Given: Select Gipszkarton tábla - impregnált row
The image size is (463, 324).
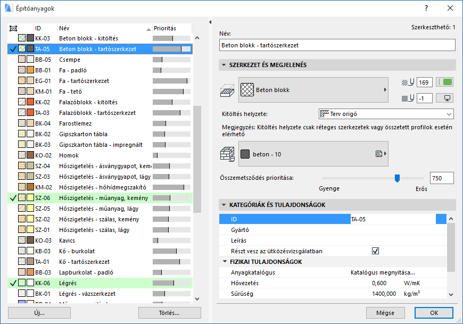Looking at the screenshot, I should click(100, 145).
